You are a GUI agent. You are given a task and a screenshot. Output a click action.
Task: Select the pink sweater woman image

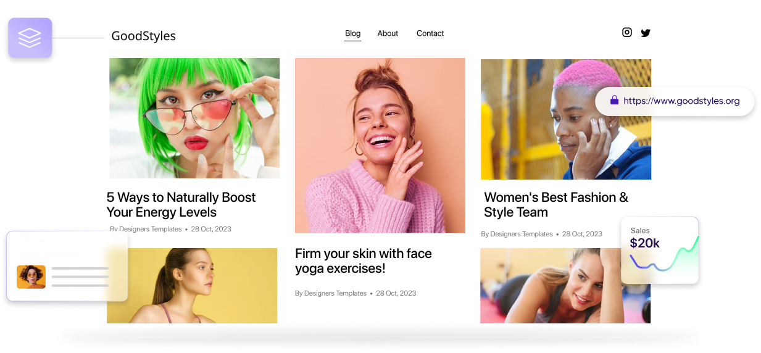point(380,145)
